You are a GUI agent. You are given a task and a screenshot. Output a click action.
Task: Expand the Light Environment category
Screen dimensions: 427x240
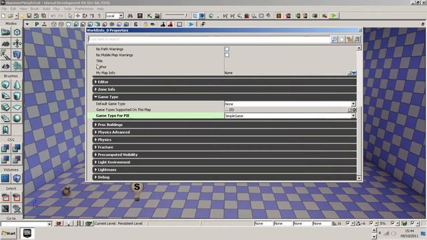(x=224, y=162)
